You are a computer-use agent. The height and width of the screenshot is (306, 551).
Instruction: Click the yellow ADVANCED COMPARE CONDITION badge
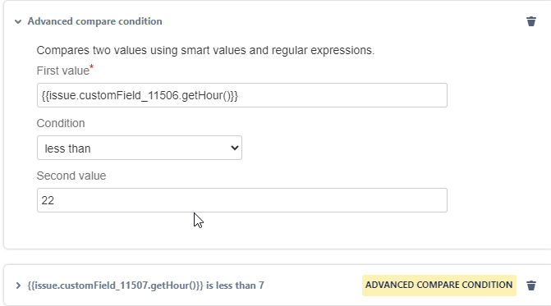pyautogui.click(x=439, y=285)
